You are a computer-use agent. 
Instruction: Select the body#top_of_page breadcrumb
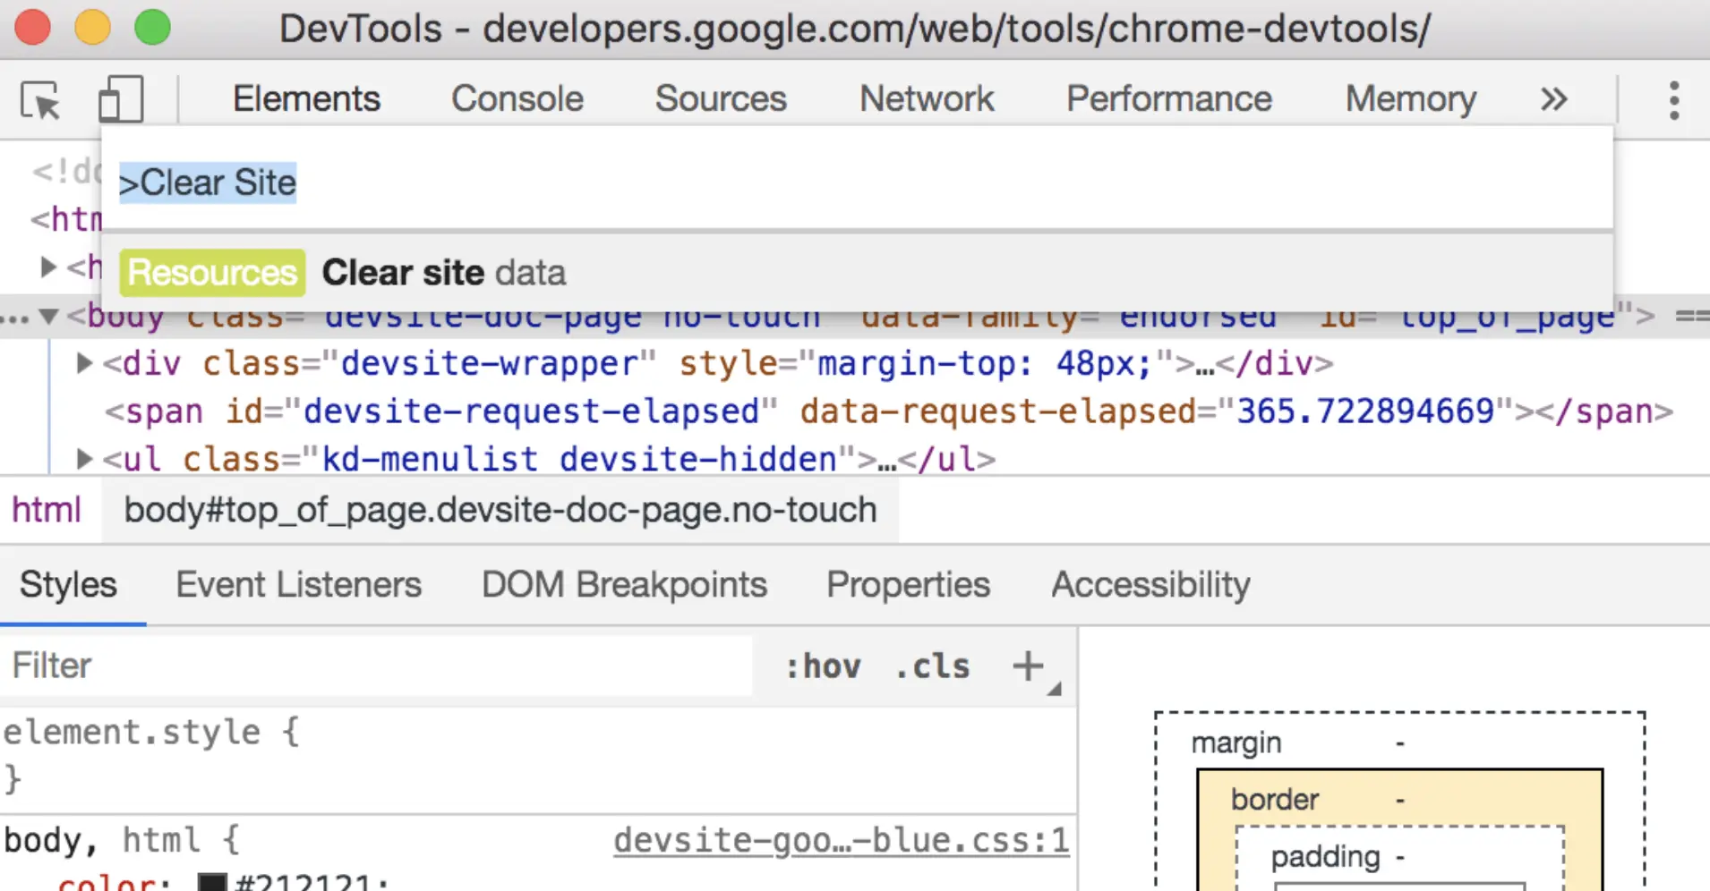tap(500, 510)
